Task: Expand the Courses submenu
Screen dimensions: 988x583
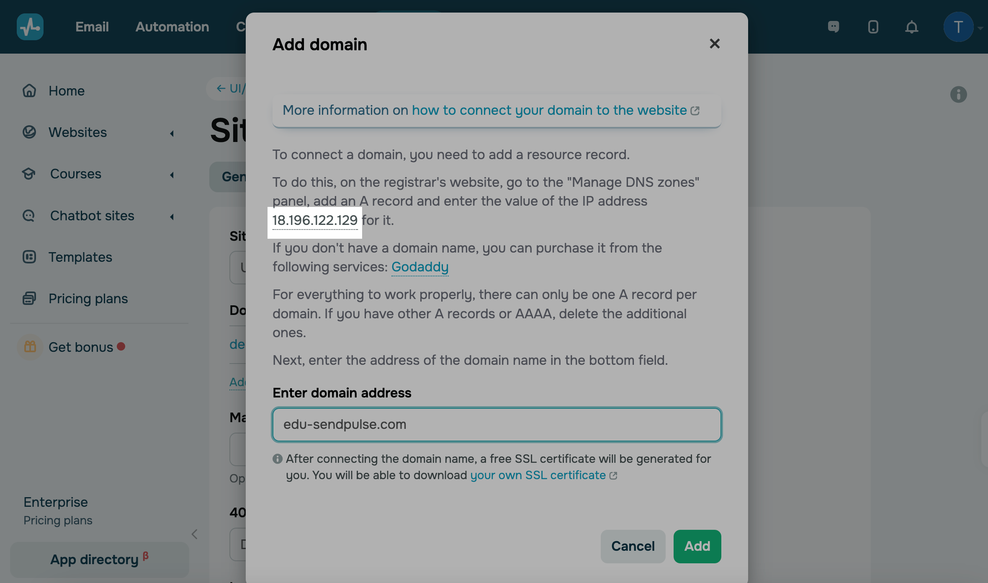Action: pos(172,175)
